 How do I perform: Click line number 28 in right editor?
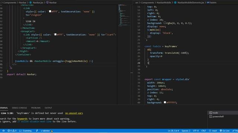coord(139,63)
